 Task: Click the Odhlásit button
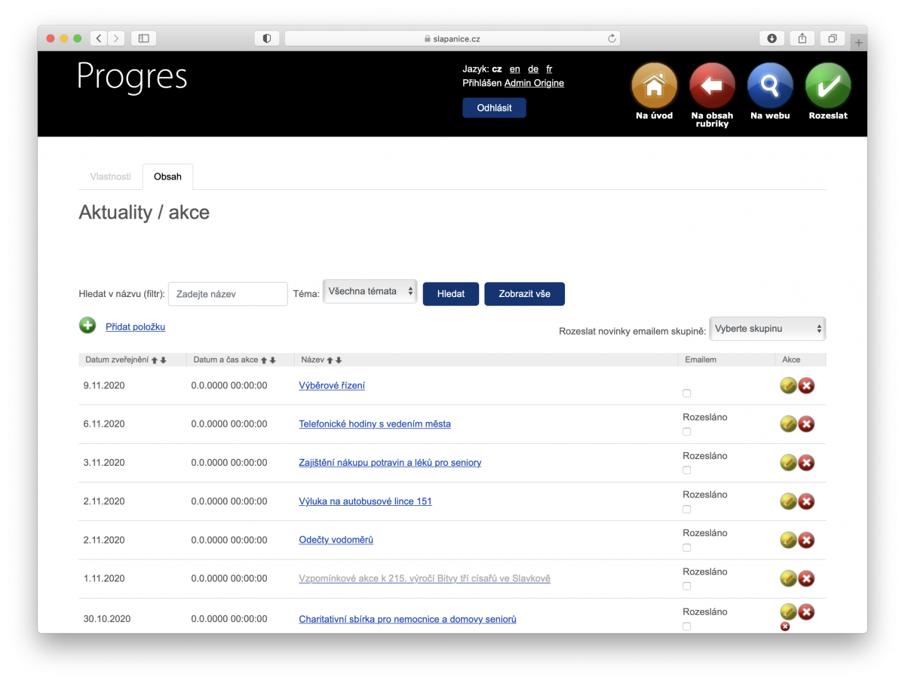tap(494, 108)
